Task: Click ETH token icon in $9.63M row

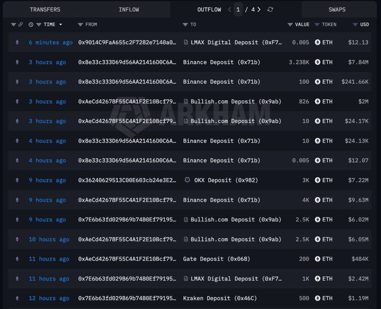Action: [318, 200]
